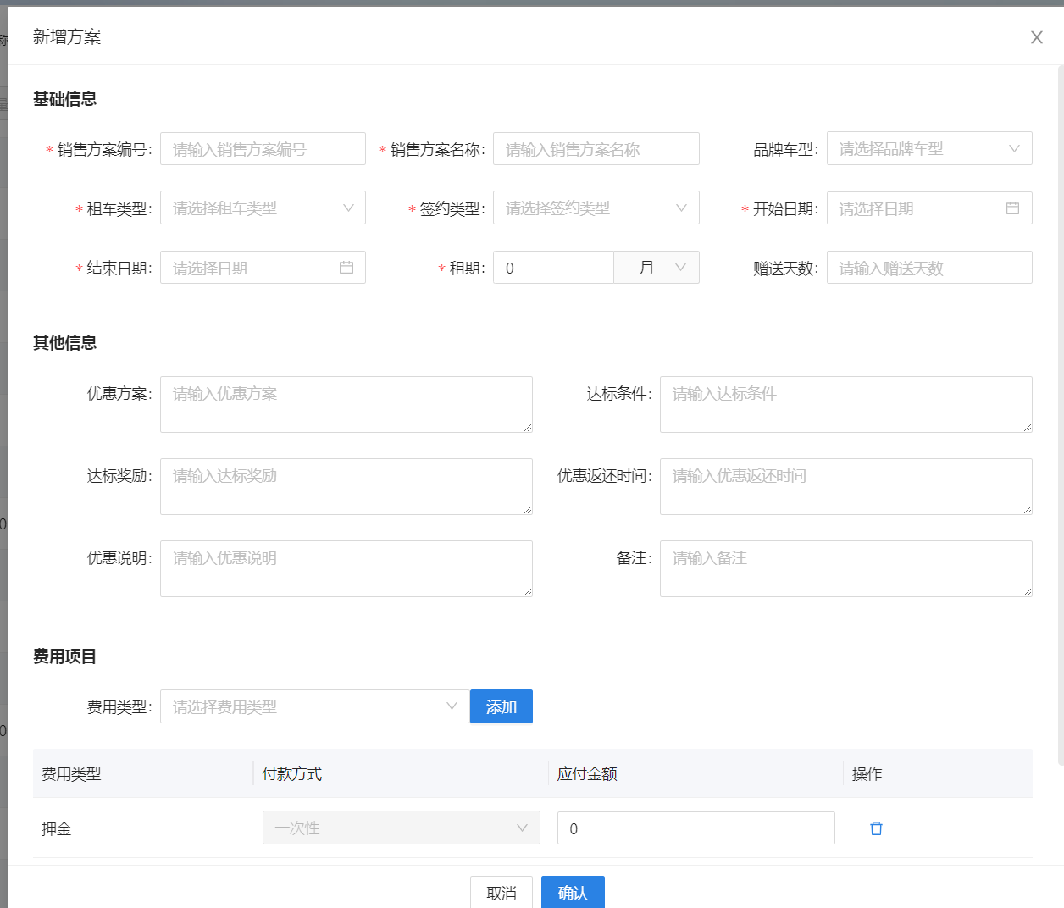The image size is (1064, 908).
Task: Click the 备注 text area
Action: [x=845, y=568]
